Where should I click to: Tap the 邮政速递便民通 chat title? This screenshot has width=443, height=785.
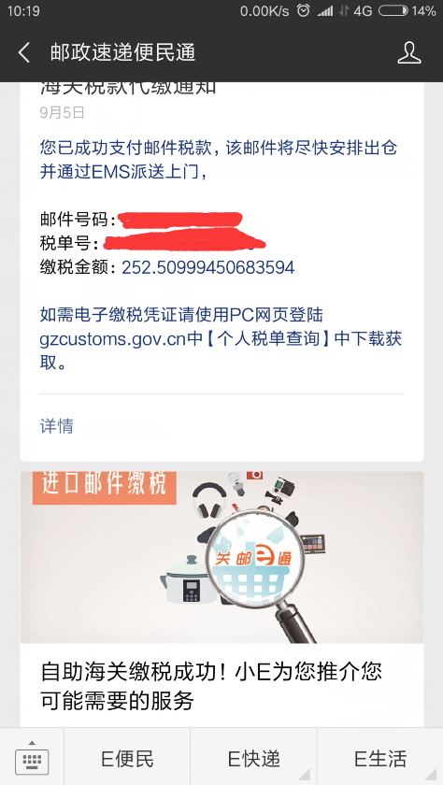pos(122,52)
